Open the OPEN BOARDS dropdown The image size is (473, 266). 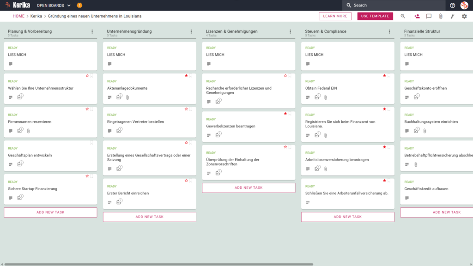[x=54, y=6]
